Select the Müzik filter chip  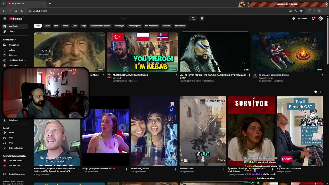coord(47,26)
